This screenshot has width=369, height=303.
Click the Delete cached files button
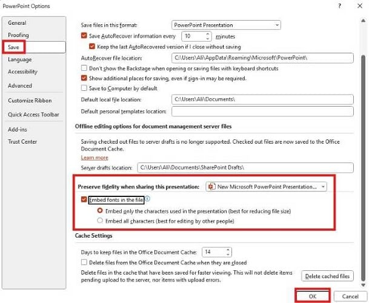pyautogui.click(x=327, y=276)
